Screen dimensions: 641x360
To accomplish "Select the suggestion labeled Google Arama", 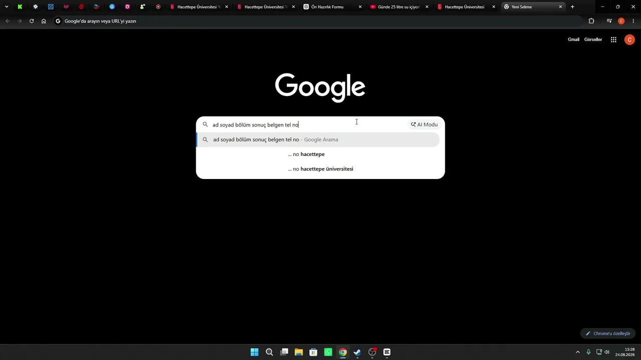I will (x=318, y=139).
